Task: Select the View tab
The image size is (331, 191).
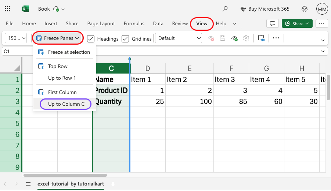Action: point(202,23)
